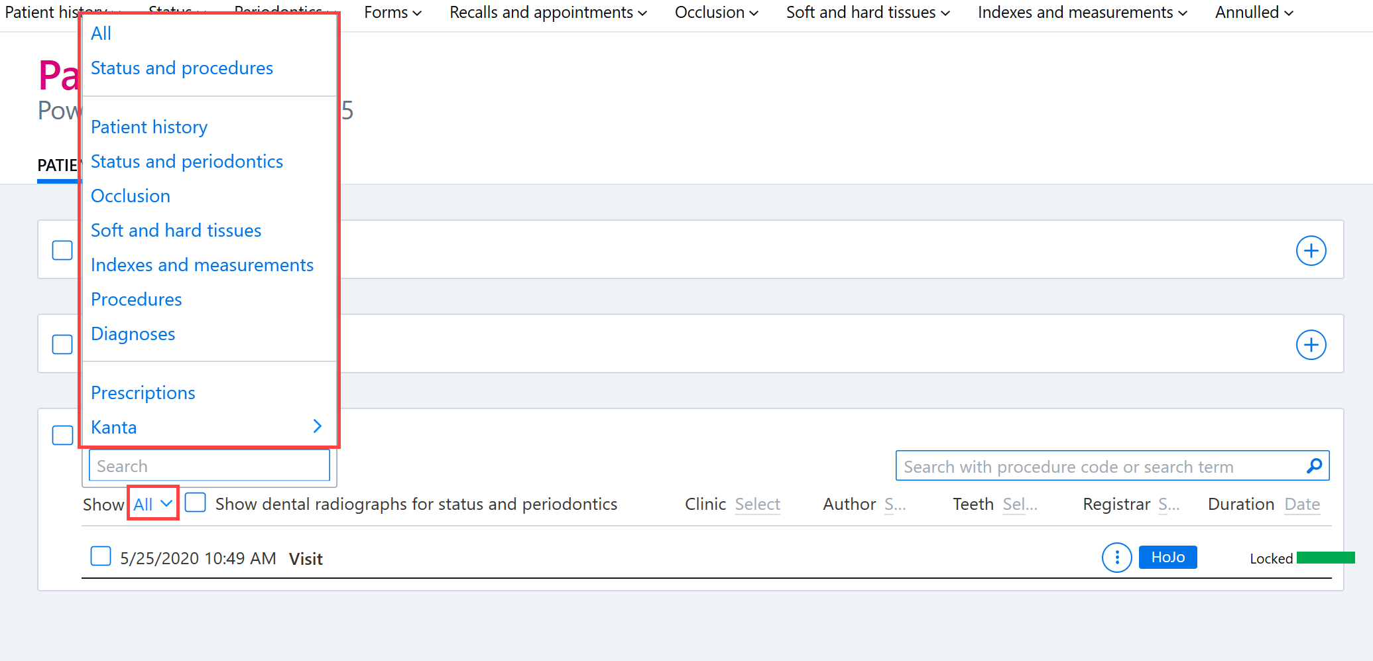Click the second plus circle add icon
The image size is (1373, 661).
1311,345
